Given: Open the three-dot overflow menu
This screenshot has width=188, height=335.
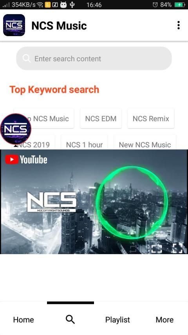Looking at the screenshot, I should pyautogui.click(x=179, y=25).
